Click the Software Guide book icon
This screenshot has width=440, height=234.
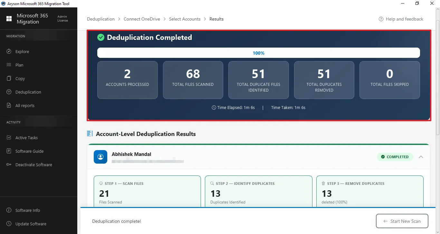click(x=9, y=151)
